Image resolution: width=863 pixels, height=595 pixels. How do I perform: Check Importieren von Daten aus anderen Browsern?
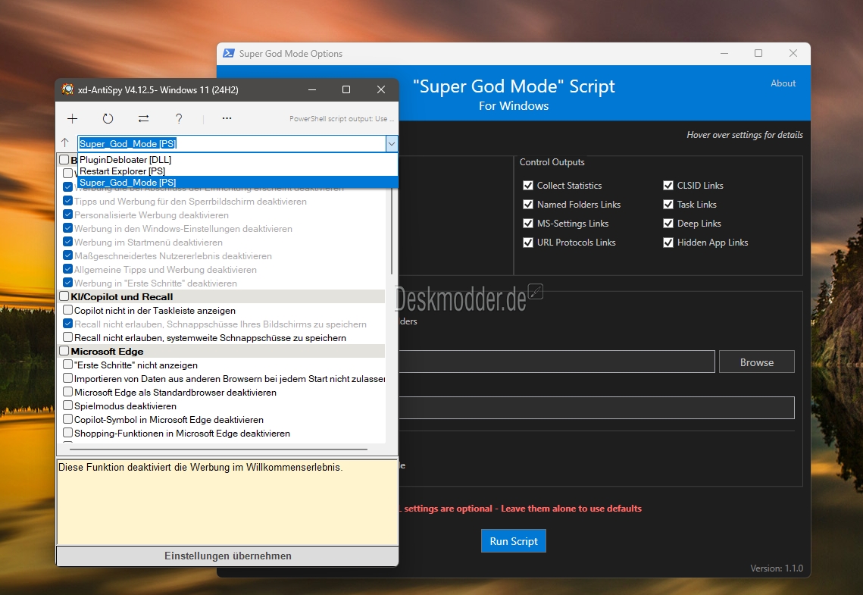pos(67,378)
